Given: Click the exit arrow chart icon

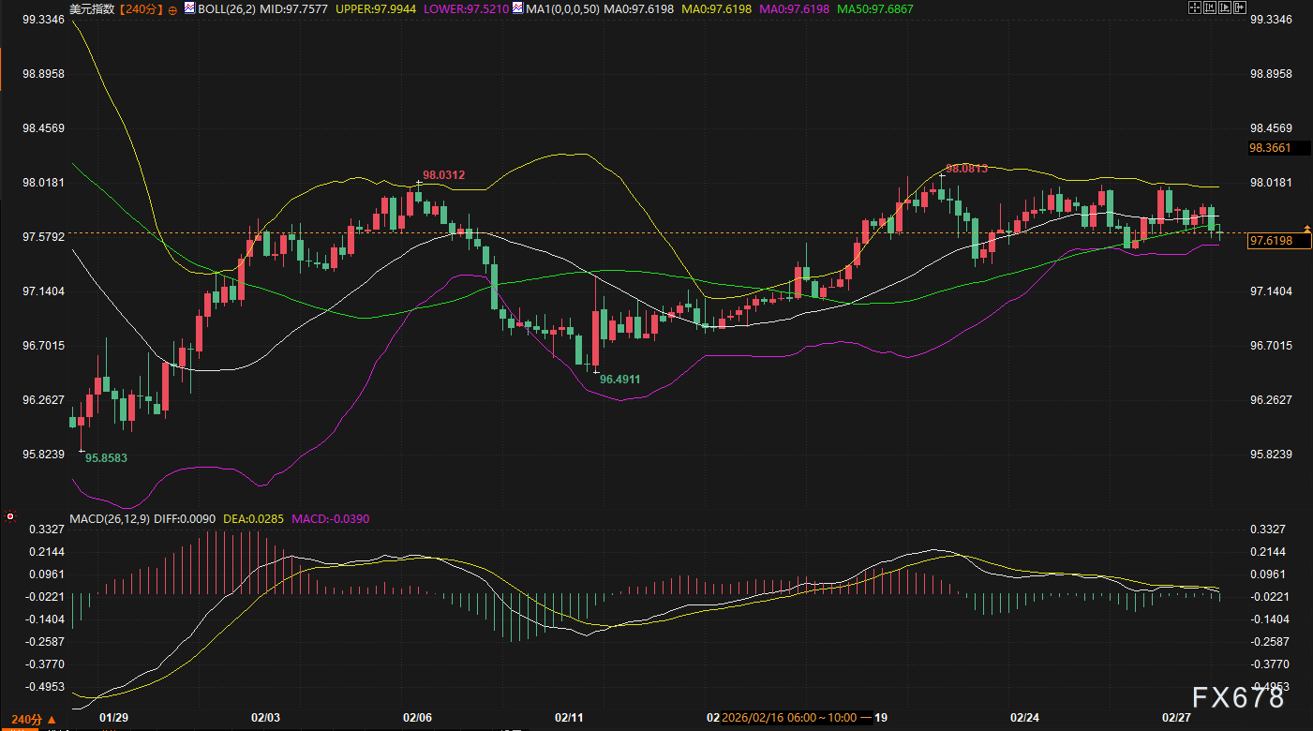Looking at the screenshot, I should click(x=1239, y=8).
